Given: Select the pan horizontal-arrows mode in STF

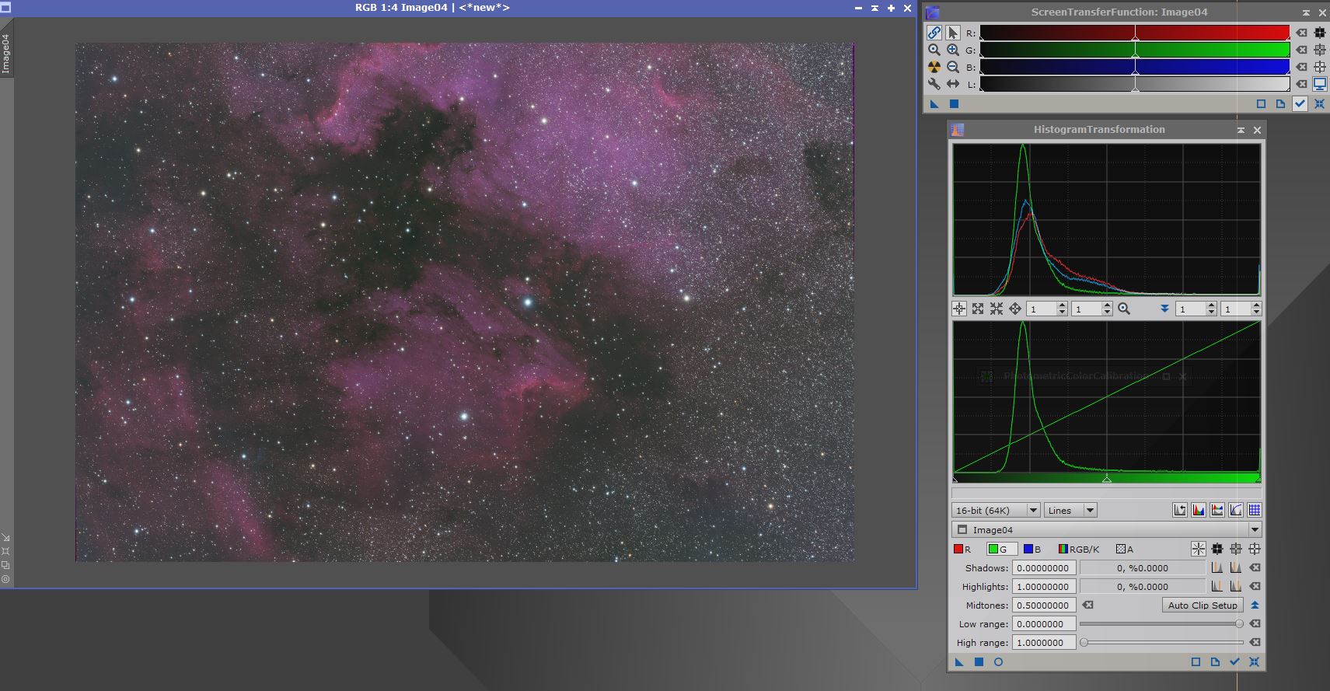Looking at the screenshot, I should [953, 84].
